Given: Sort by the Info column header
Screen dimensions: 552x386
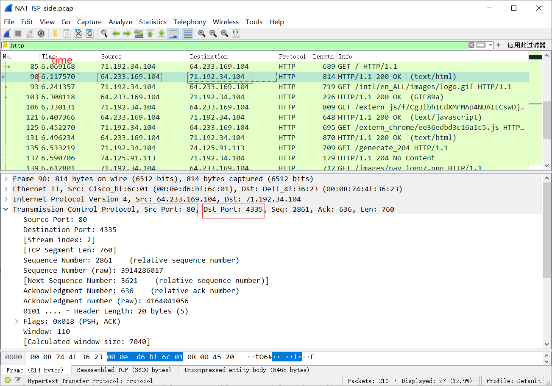Looking at the screenshot, I should pos(432,56).
